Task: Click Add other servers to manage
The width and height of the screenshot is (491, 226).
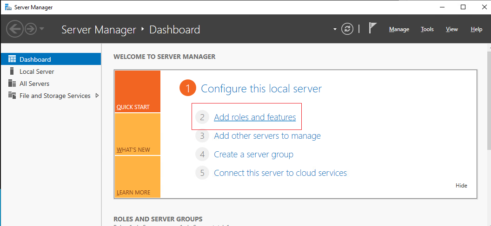Action: [267, 136]
